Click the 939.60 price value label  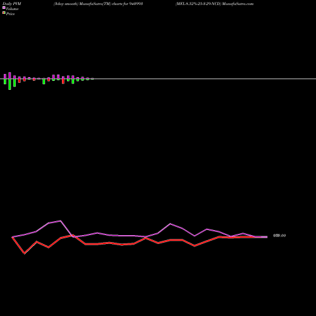[279, 236]
